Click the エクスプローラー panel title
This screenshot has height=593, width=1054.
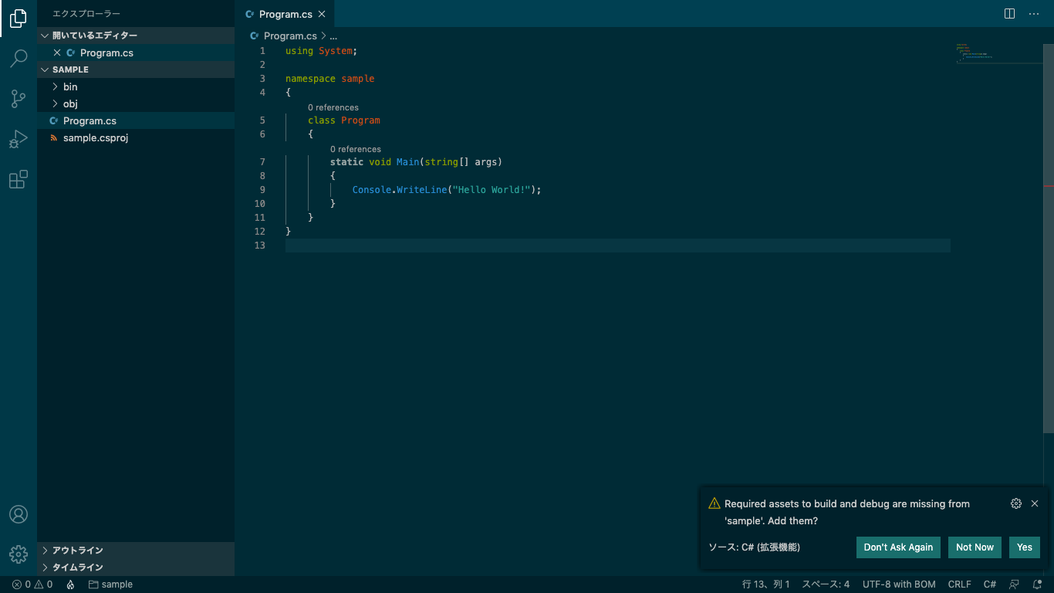click(x=86, y=14)
